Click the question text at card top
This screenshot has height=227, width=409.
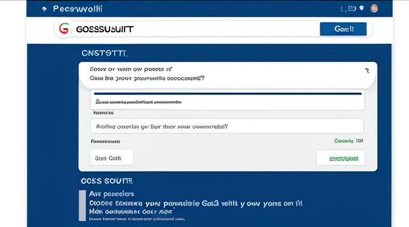point(148,74)
